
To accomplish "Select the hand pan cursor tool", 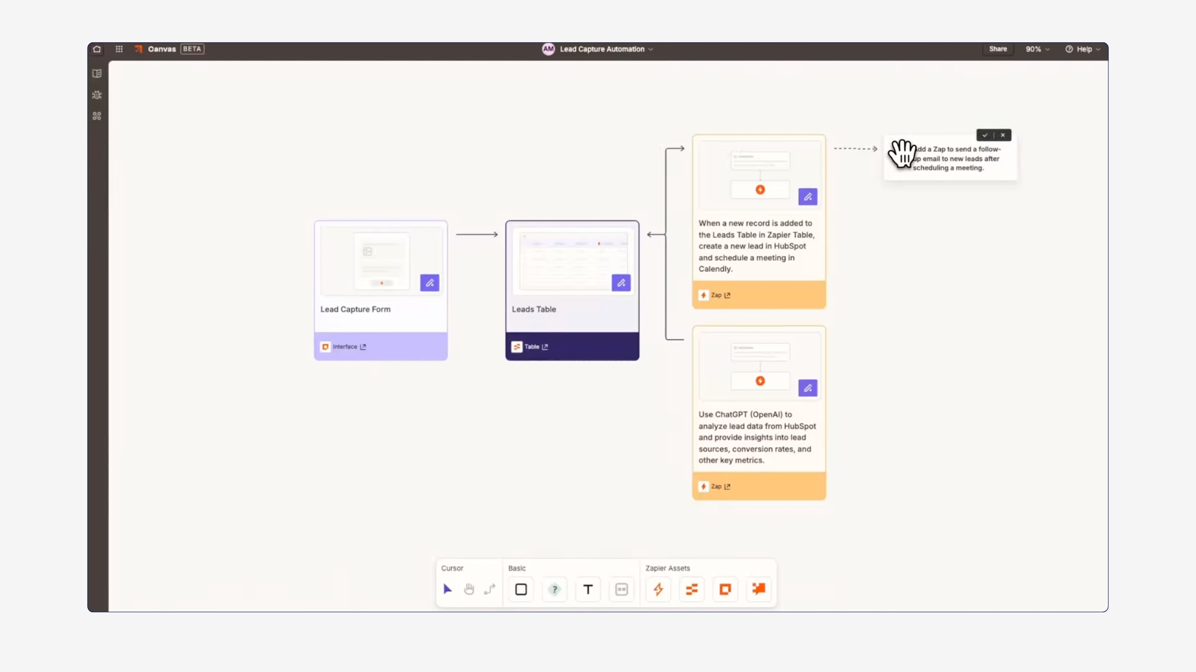I will [x=469, y=589].
